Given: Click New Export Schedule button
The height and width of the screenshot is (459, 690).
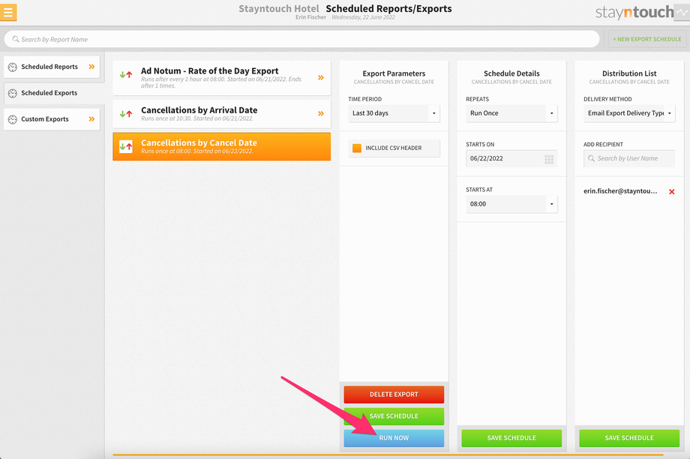Looking at the screenshot, I should click(646, 39).
